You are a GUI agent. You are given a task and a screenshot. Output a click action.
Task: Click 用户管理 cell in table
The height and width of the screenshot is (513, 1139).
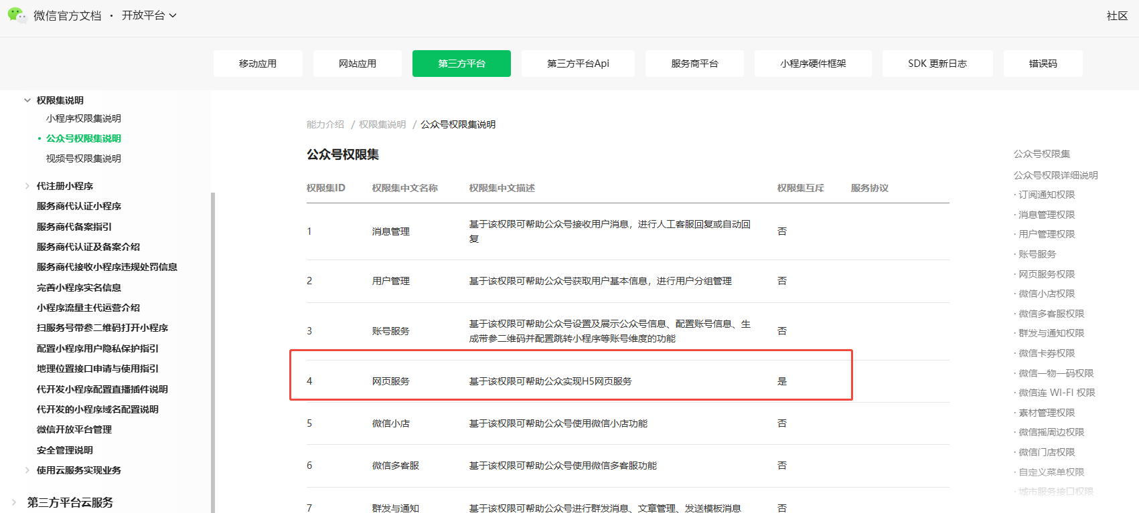(x=391, y=281)
